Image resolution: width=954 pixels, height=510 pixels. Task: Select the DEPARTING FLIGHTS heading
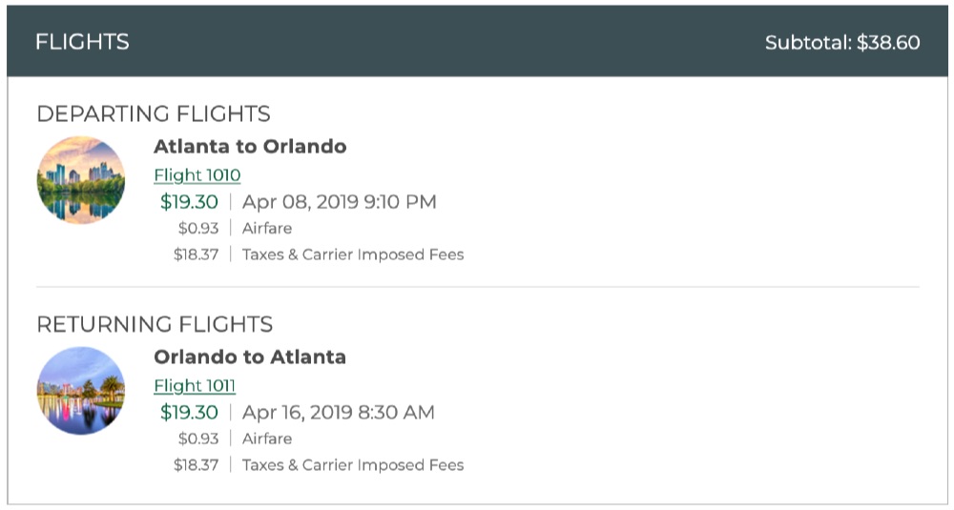pos(154,114)
